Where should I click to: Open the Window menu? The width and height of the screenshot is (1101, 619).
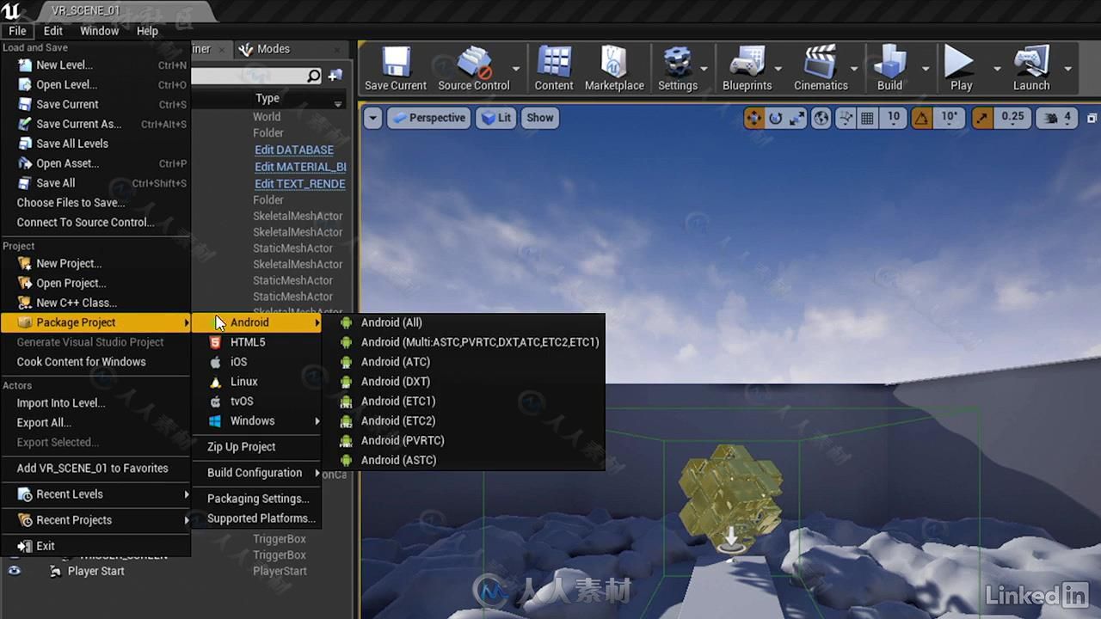click(100, 31)
